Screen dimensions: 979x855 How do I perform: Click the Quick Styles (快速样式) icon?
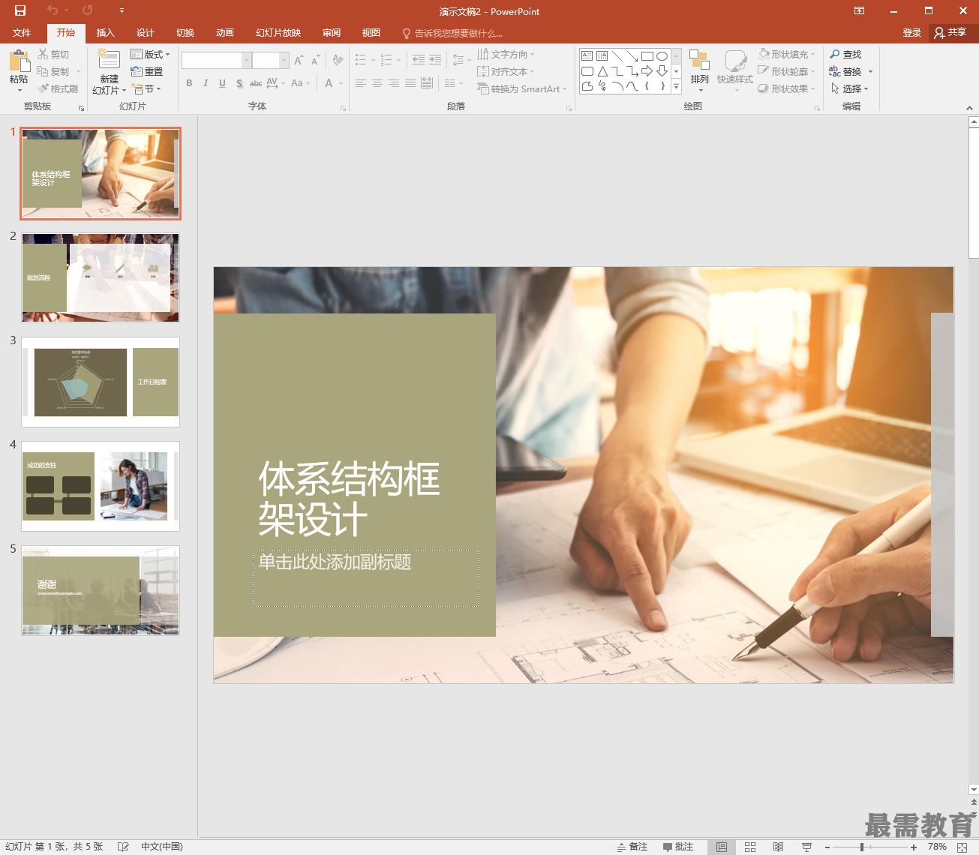click(x=735, y=61)
